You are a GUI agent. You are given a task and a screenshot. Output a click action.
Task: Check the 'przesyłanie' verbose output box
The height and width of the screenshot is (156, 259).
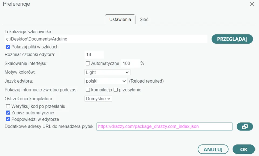pyautogui.click(x=115, y=90)
